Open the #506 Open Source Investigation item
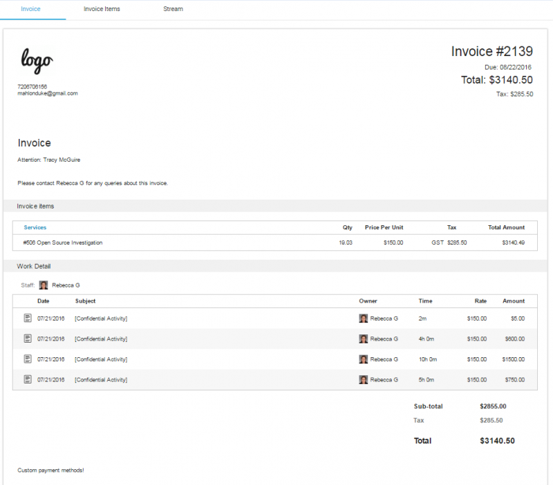Screen dimensions: 553x485 63,242
